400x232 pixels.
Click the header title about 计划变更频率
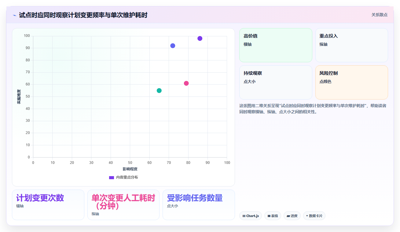point(83,15)
